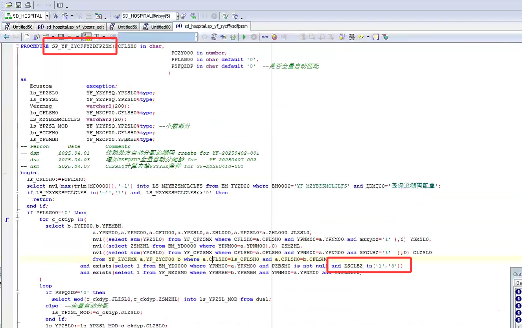Click the procedure name SP_YF_ZYCFFYZDFPZSM in code
522x328 pixels.
click(82, 46)
